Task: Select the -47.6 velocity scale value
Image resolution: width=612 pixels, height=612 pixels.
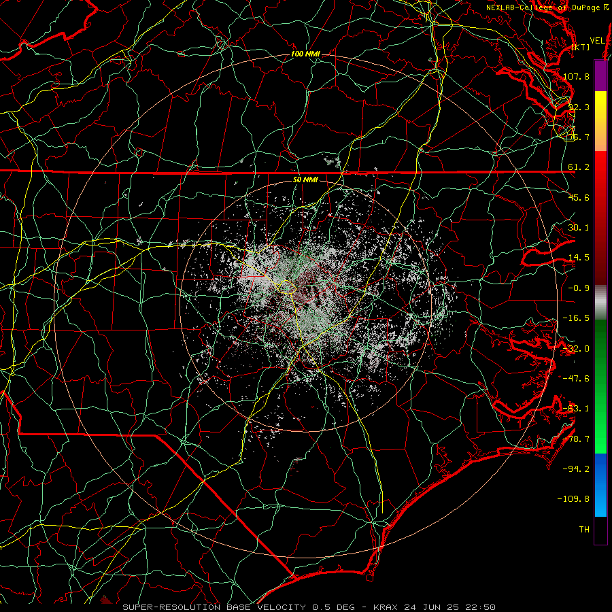Action: tap(576, 379)
